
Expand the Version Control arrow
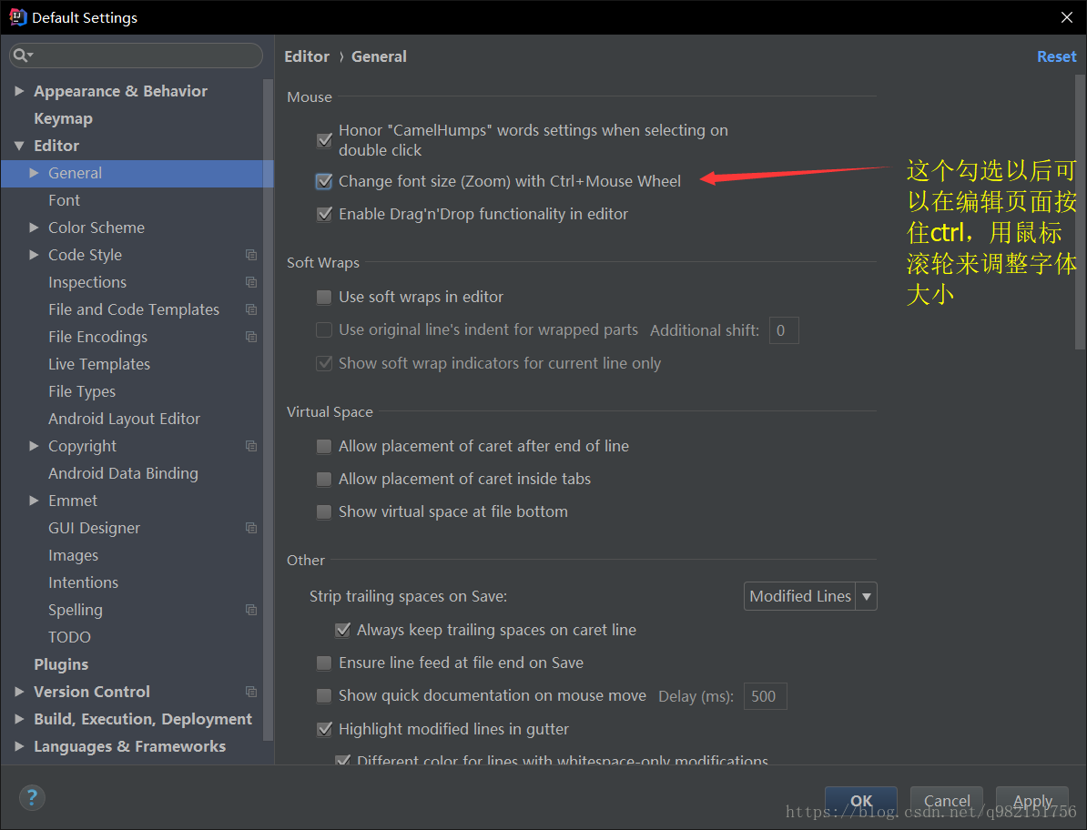pyautogui.click(x=19, y=692)
